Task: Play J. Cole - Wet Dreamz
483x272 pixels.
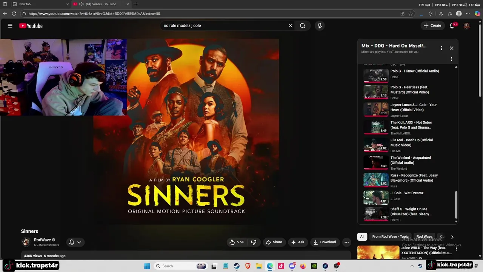Action: click(402, 197)
